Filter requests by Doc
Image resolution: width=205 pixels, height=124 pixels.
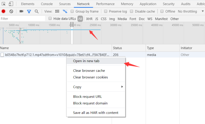(x=142, y=19)
